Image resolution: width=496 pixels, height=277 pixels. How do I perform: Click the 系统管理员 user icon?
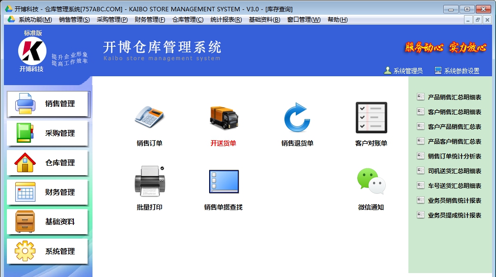click(x=388, y=70)
